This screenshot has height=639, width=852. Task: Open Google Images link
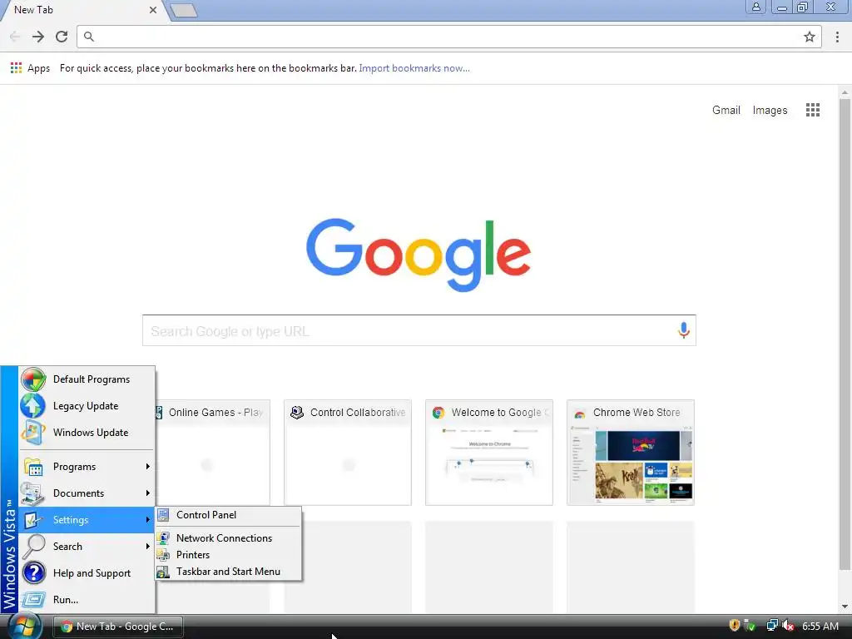coord(770,110)
